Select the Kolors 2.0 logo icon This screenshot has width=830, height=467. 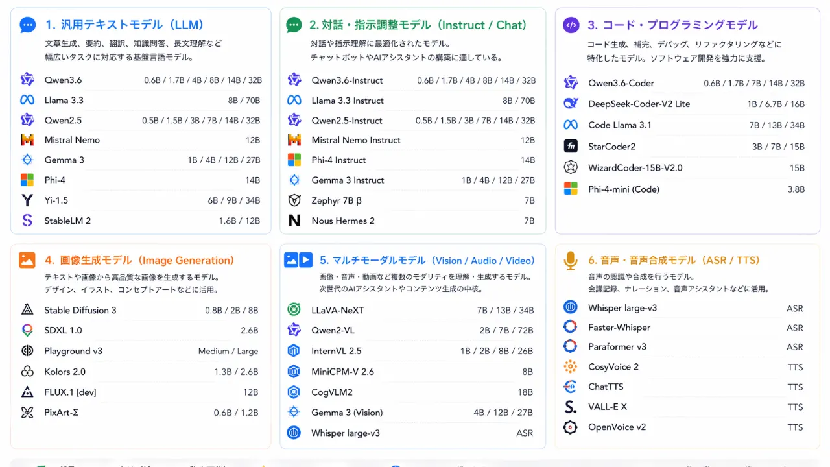[x=27, y=372]
